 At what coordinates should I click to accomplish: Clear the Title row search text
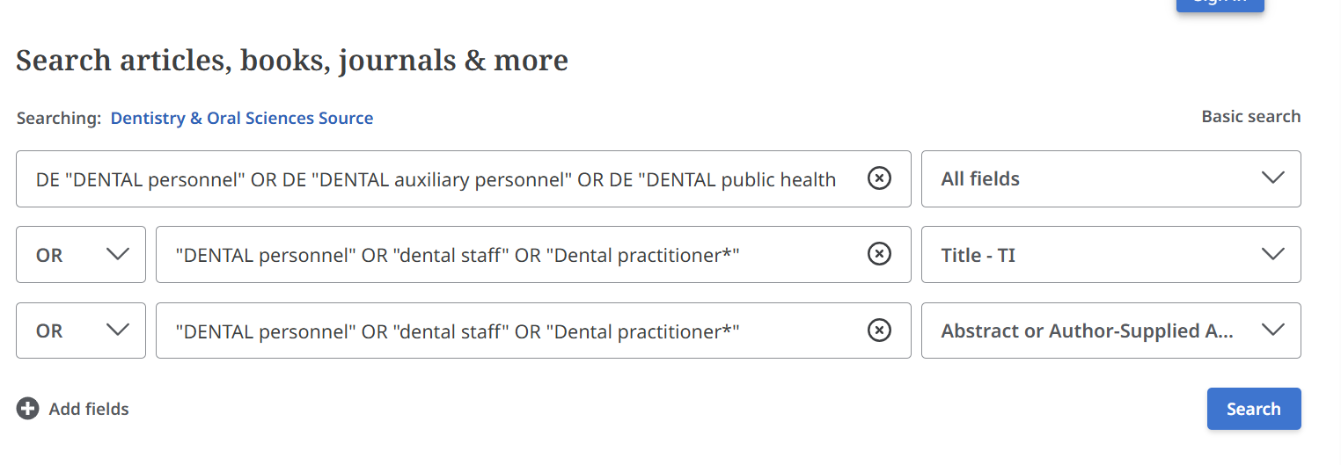click(x=879, y=254)
